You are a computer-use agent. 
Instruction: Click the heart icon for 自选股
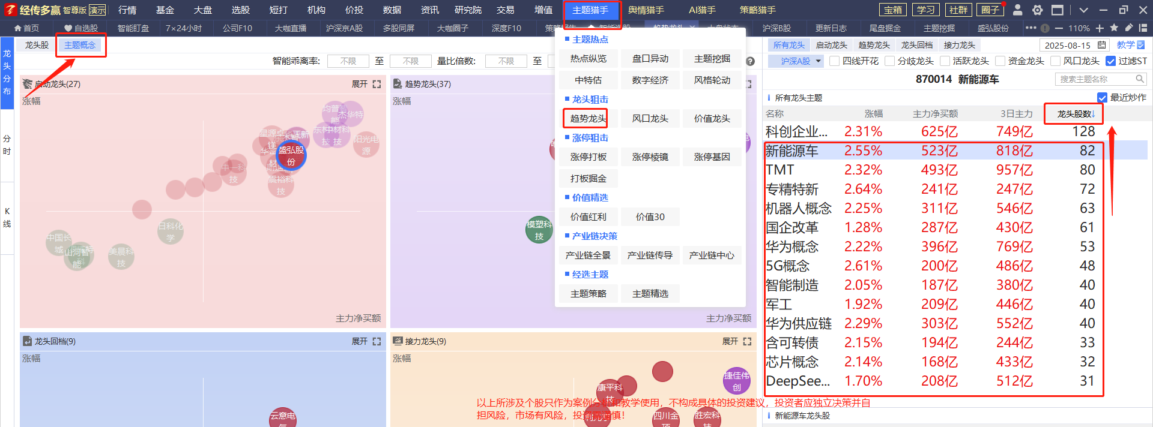click(x=68, y=28)
